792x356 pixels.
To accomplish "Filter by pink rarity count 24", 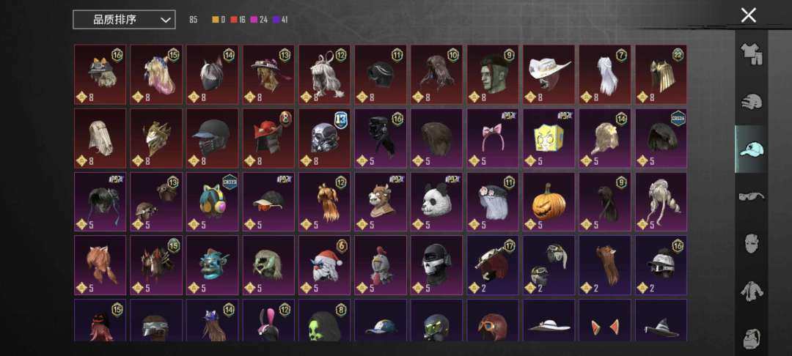I will tap(259, 21).
